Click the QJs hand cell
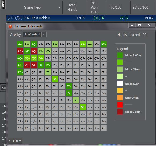The height and width of the screenshot is (146, 156). click(x=41, y=58)
